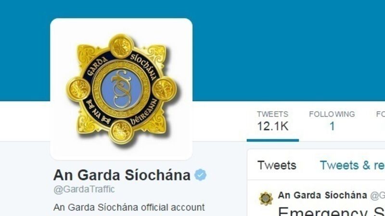The width and height of the screenshot is (385, 216).
Task: Open the FOLLOWING stat label
Action: [332, 114]
